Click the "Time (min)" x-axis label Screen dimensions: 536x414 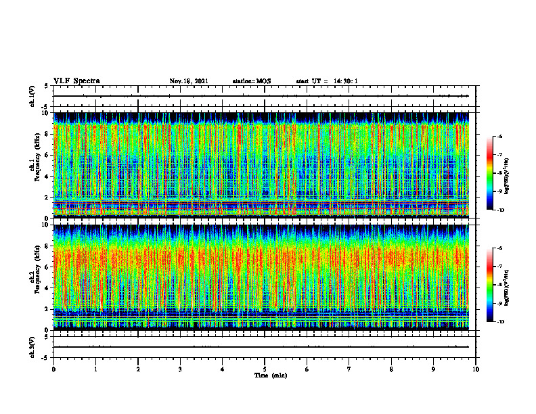(271, 375)
